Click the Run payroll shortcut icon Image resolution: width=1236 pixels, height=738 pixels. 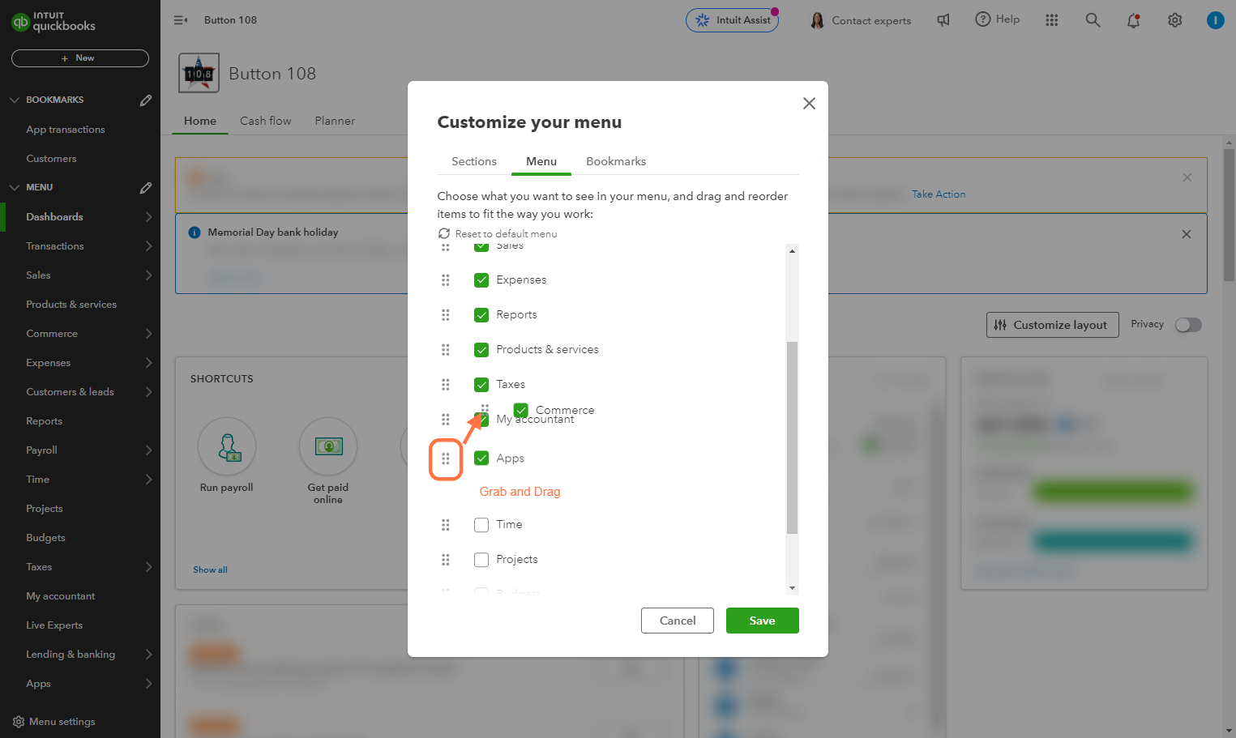227,446
